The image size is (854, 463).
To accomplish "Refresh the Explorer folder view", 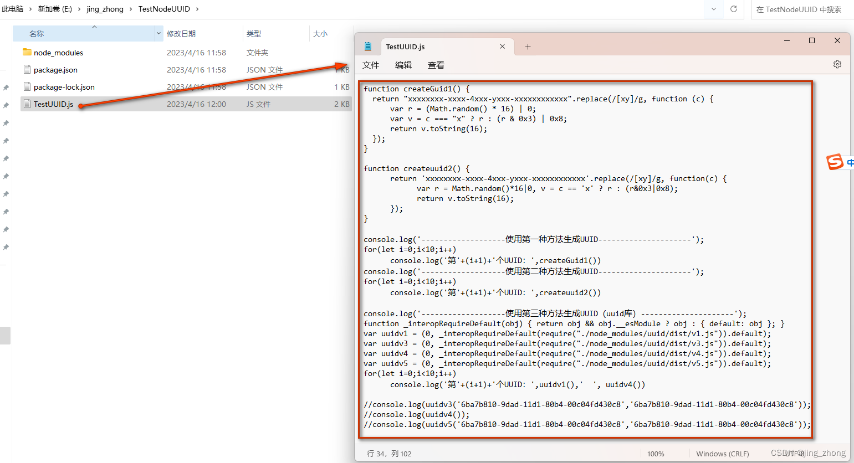I will coord(734,9).
